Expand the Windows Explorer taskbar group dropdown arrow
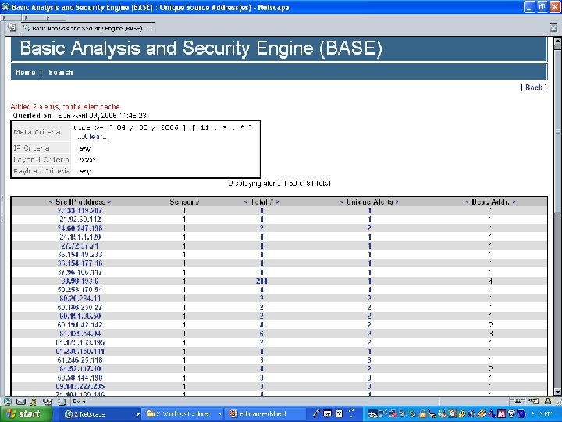The width and height of the screenshot is (562, 422). click(x=219, y=414)
